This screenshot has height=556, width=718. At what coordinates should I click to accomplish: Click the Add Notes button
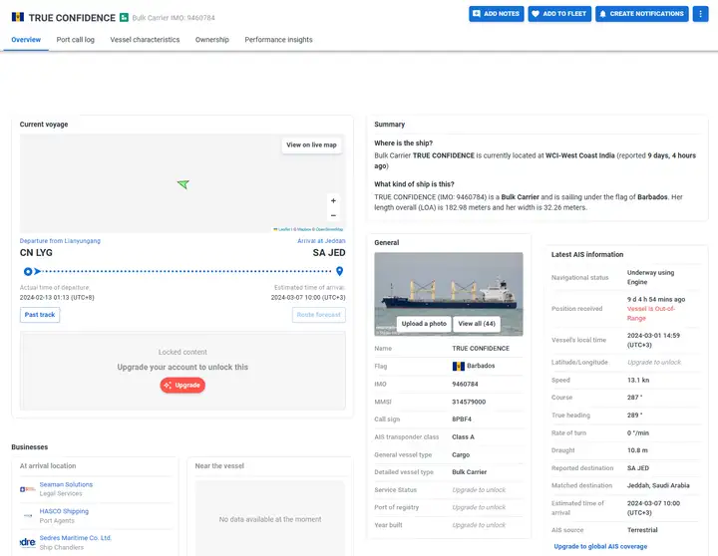[497, 14]
